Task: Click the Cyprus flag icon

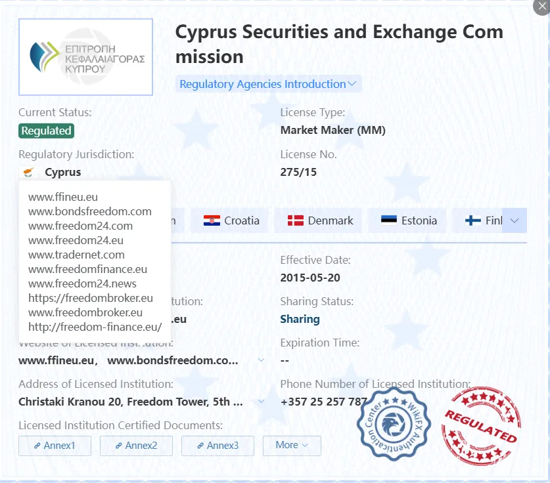Action: [x=28, y=173]
